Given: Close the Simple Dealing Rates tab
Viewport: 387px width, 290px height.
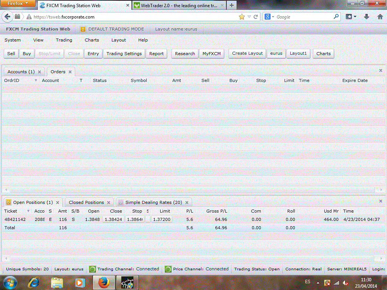Looking at the screenshot, I should click(187, 202).
